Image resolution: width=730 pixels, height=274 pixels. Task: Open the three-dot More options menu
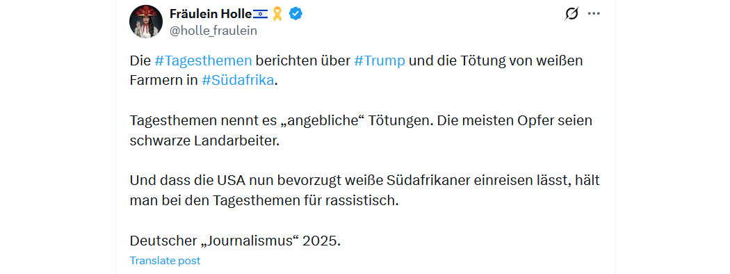point(594,14)
